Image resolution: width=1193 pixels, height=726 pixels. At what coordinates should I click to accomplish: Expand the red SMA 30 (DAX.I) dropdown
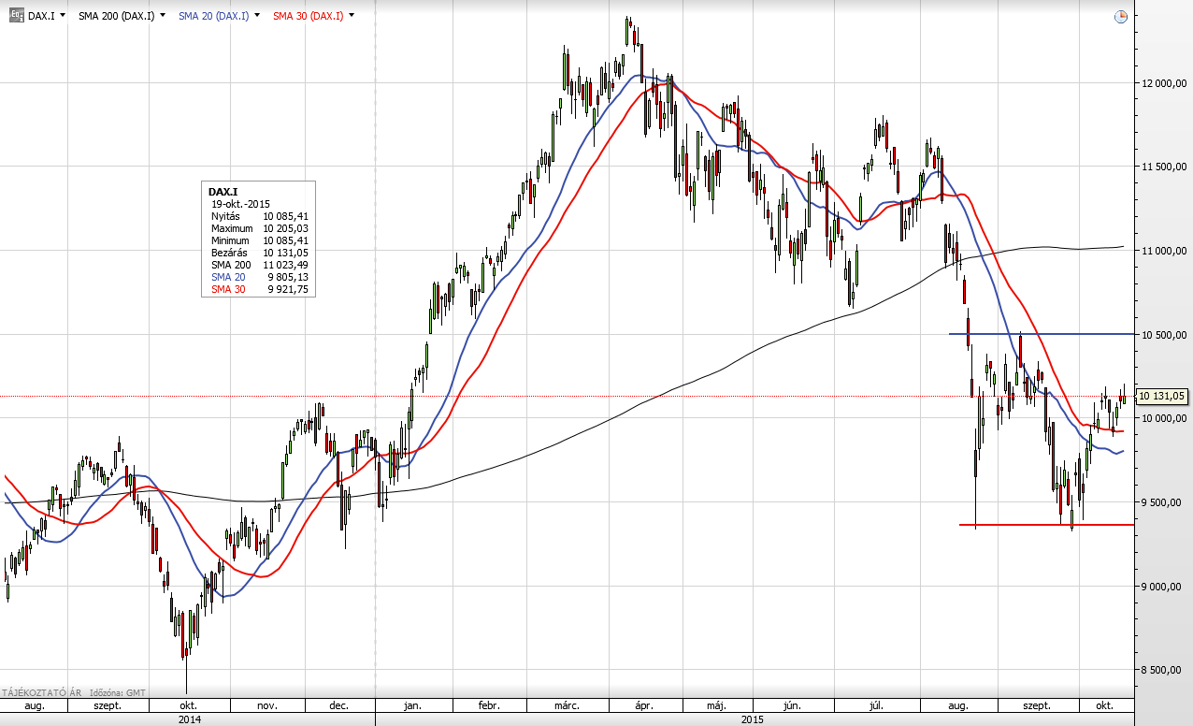[351, 16]
